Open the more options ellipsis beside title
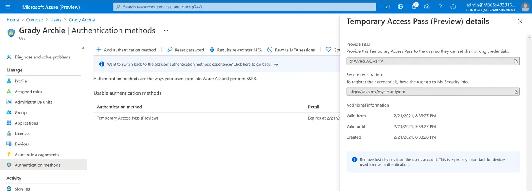Viewport: 532px width, 191px height. pyautogui.click(x=166, y=30)
